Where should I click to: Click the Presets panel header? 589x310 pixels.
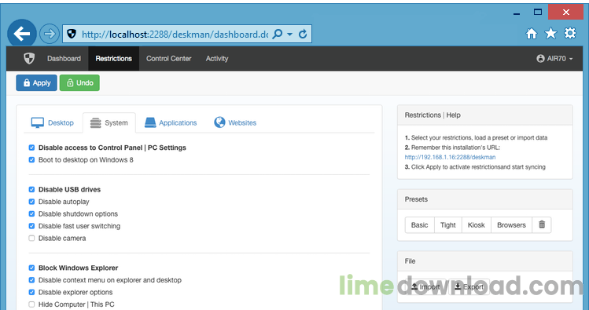[x=485, y=199]
